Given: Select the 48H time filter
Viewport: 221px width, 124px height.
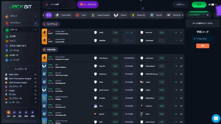Looking at the screenshot, I should [x=33, y=114].
